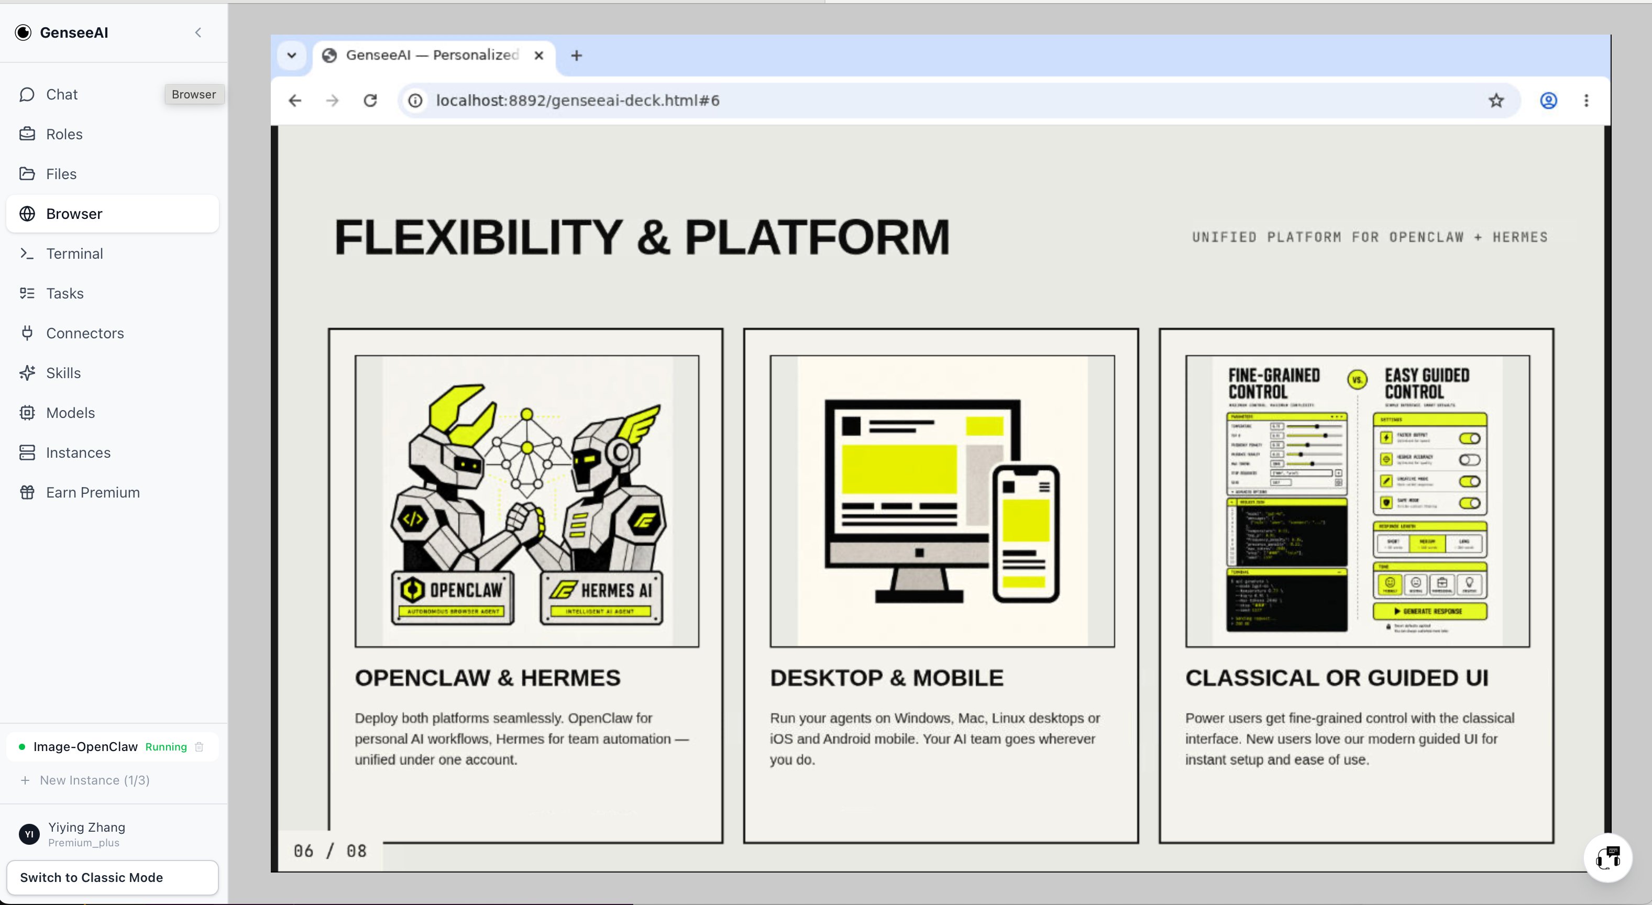The height and width of the screenshot is (905, 1652).
Task: Open the floating chat assistant button
Action: coord(1608,857)
